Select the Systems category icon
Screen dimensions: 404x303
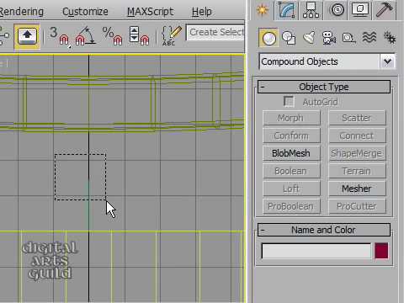click(x=390, y=38)
